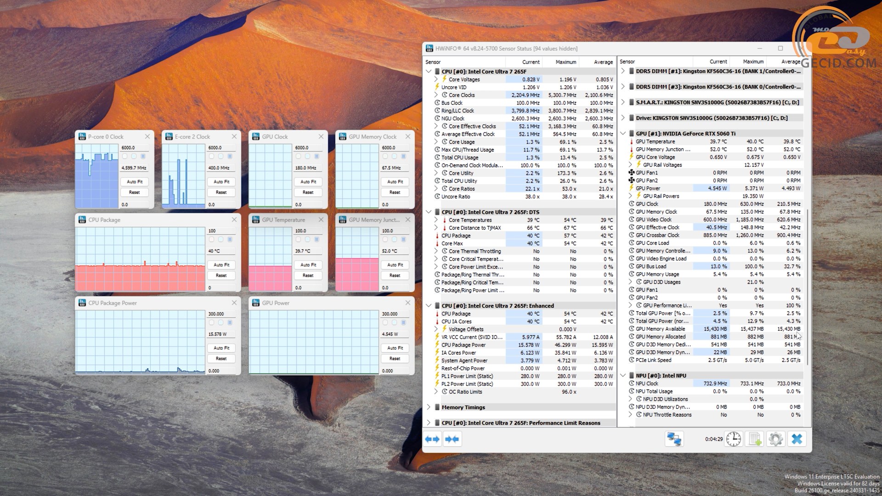Screen dimensions: 882x496
Task: Click the clock icon beside NPU Clock
Action: coord(632,383)
